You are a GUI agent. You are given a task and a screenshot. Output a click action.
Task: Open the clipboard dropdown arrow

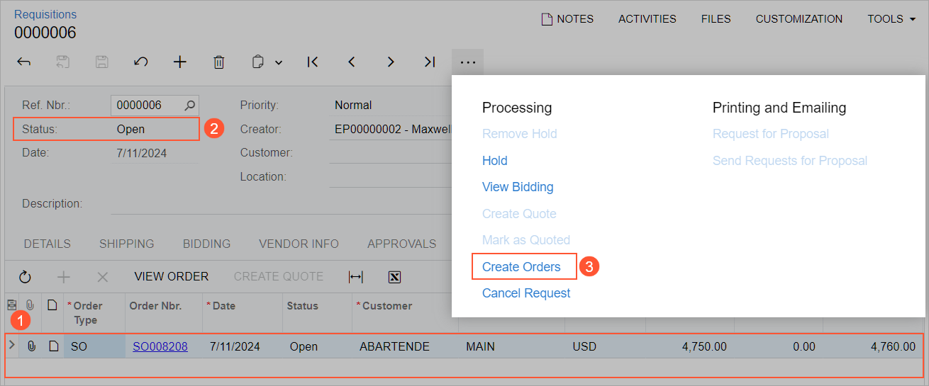[x=279, y=62]
